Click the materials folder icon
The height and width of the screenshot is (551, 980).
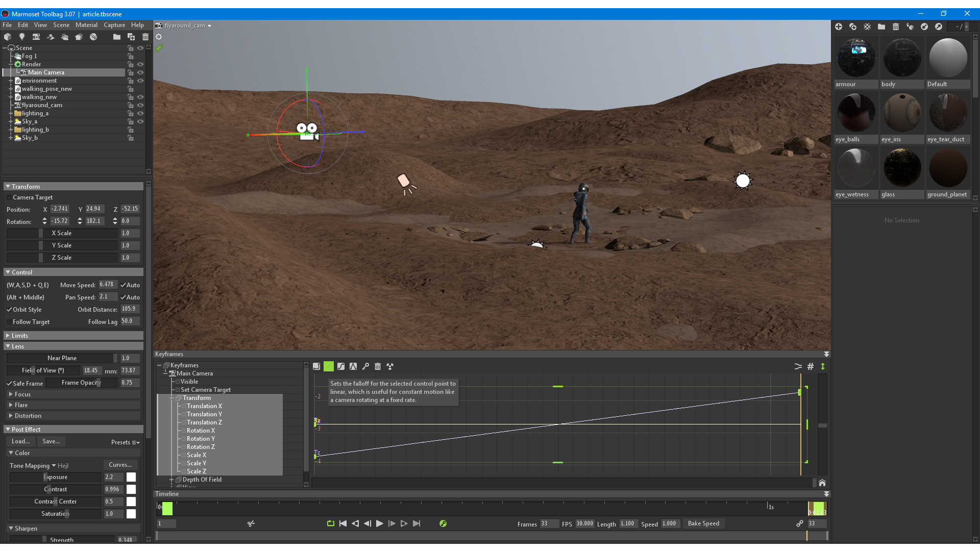881,27
